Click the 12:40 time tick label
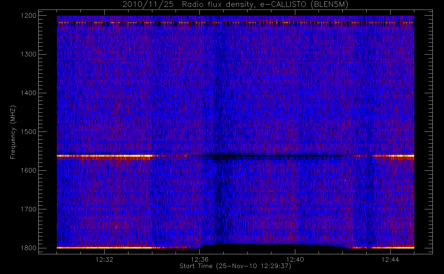 coord(295,259)
